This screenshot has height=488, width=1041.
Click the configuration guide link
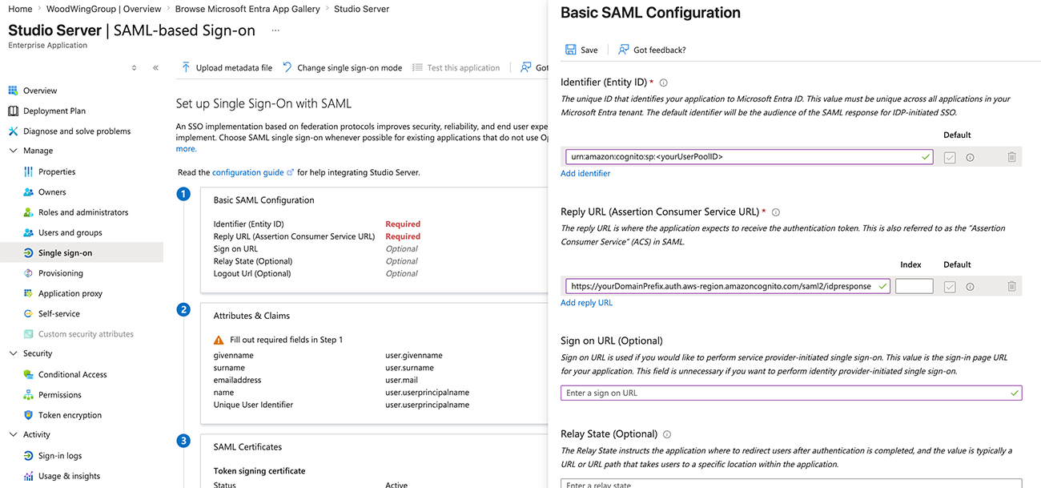[247, 172]
